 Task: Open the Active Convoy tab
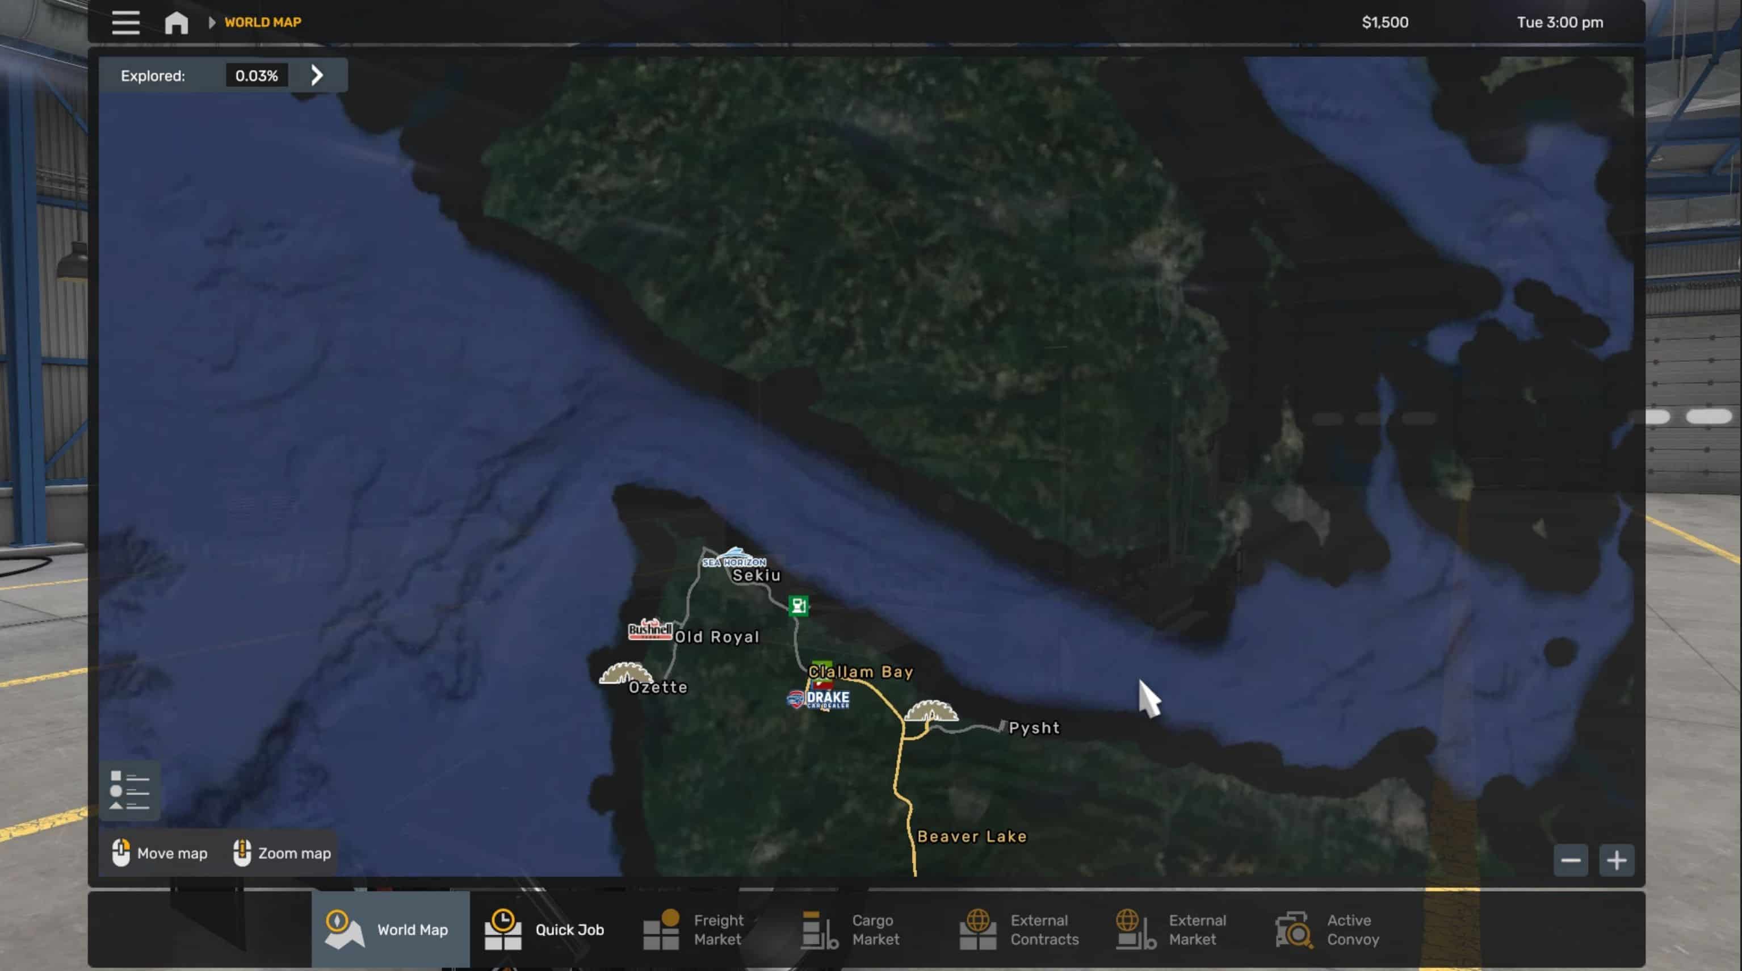click(1327, 930)
